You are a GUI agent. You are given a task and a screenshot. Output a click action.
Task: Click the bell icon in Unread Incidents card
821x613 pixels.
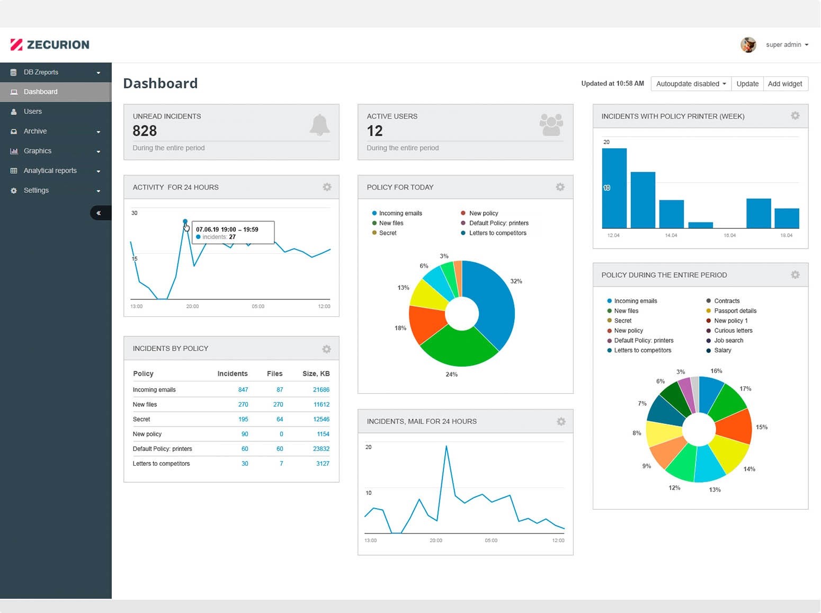pyautogui.click(x=319, y=125)
